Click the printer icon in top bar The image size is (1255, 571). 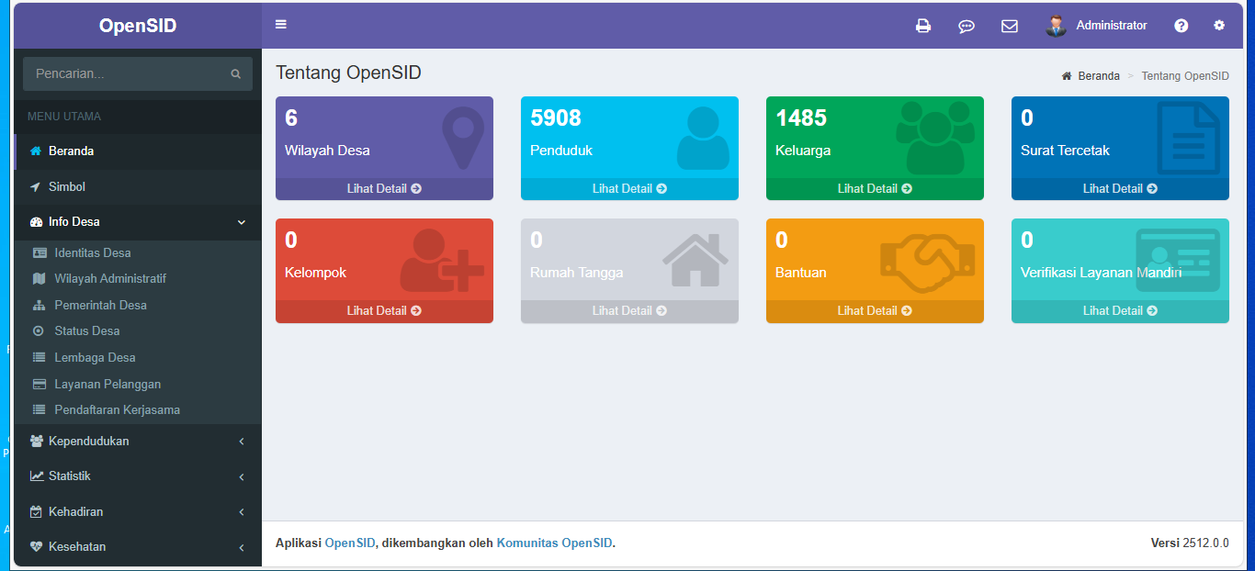click(923, 26)
